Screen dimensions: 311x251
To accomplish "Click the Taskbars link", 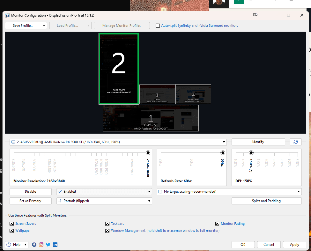I will [117, 223].
